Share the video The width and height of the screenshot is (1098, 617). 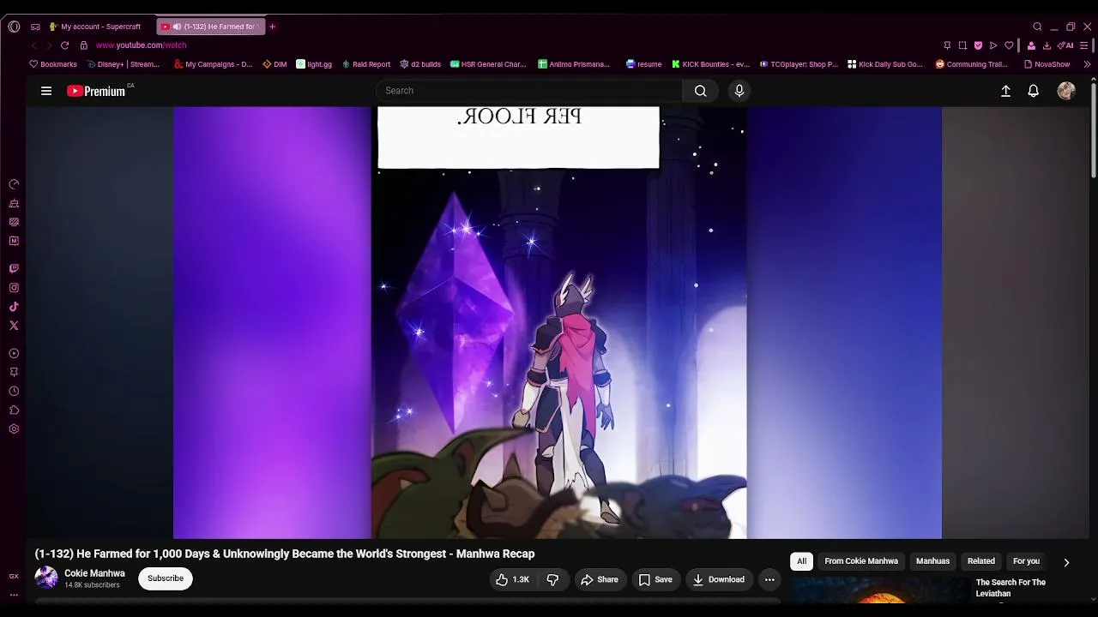pyautogui.click(x=599, y=580)
